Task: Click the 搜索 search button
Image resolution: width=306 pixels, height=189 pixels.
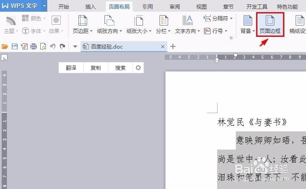Action: click(120, 68)
